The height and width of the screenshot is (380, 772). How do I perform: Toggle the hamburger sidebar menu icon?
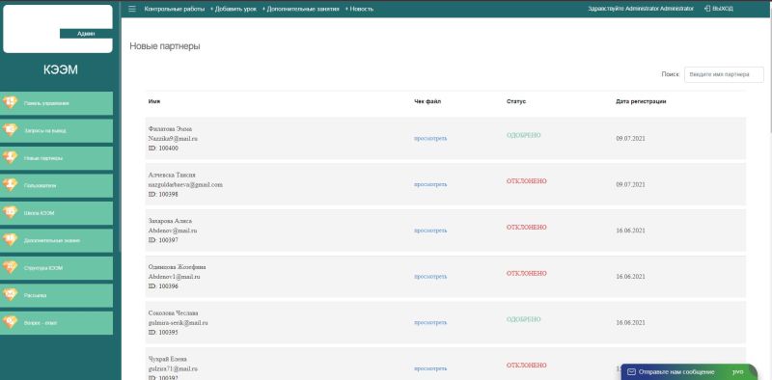coord(132,9)
